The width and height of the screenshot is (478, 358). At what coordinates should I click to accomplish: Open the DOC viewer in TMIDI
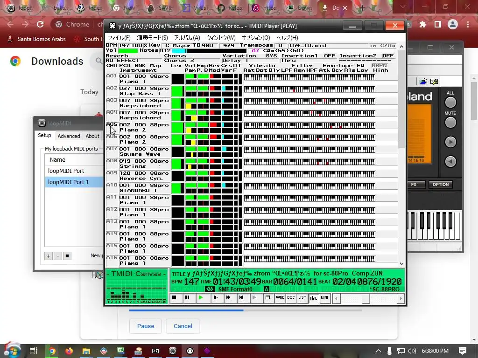291,298
